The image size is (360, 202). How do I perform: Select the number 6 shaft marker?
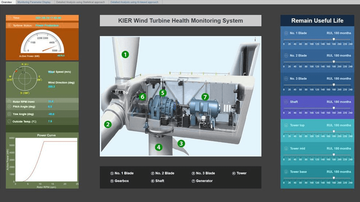(142, 97)
